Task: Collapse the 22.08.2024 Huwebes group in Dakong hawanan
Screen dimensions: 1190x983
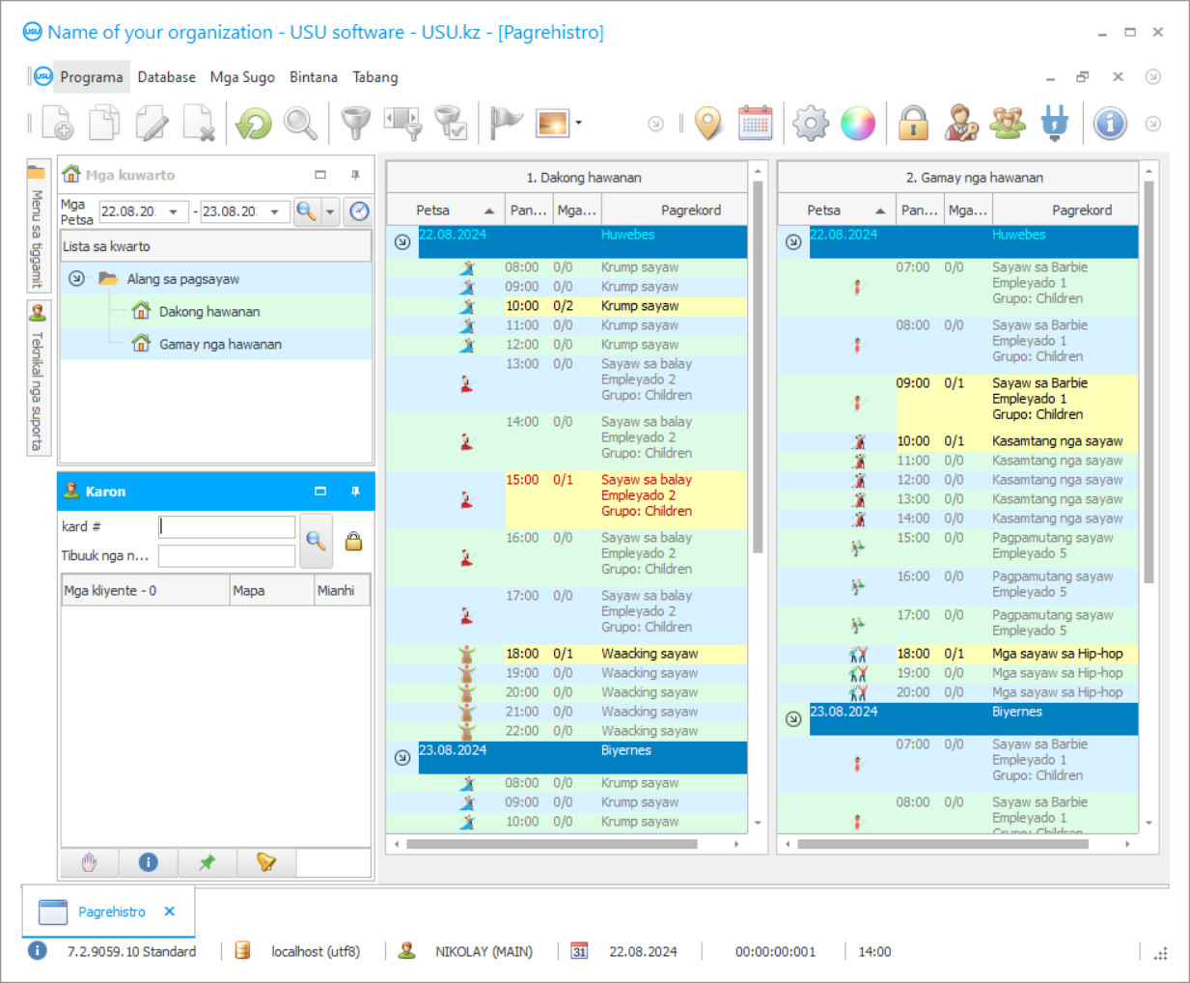Action: tap(402, 242)
